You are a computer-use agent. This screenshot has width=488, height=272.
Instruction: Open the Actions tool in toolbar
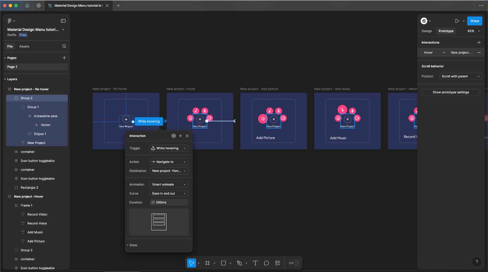point(278,263)
